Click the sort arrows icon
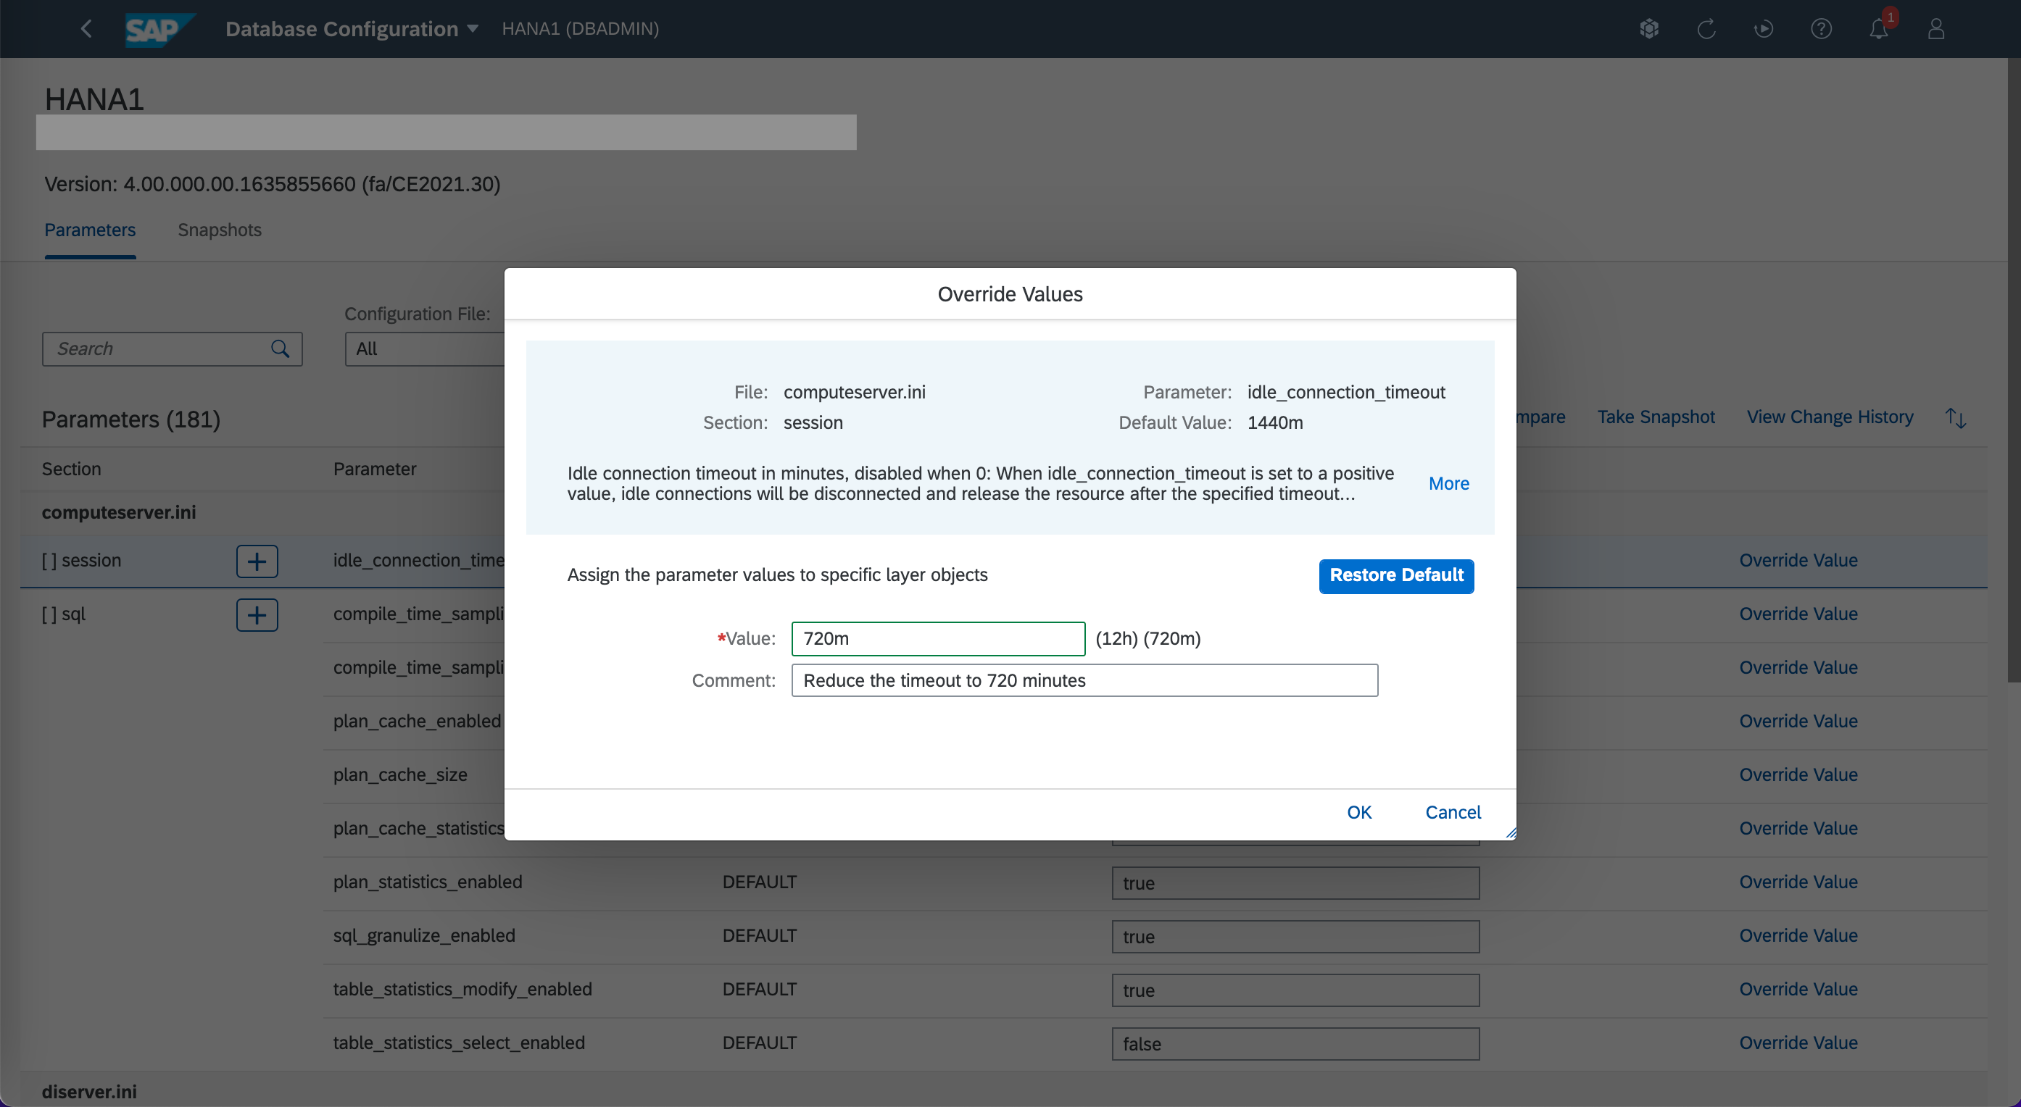Viewport: 2021px width, 1107px height. [1955, 418]
